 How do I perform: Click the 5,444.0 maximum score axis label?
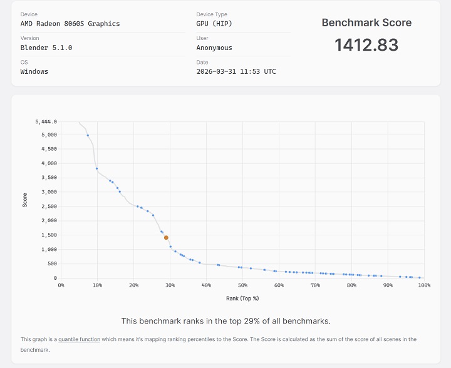point(46,121)
